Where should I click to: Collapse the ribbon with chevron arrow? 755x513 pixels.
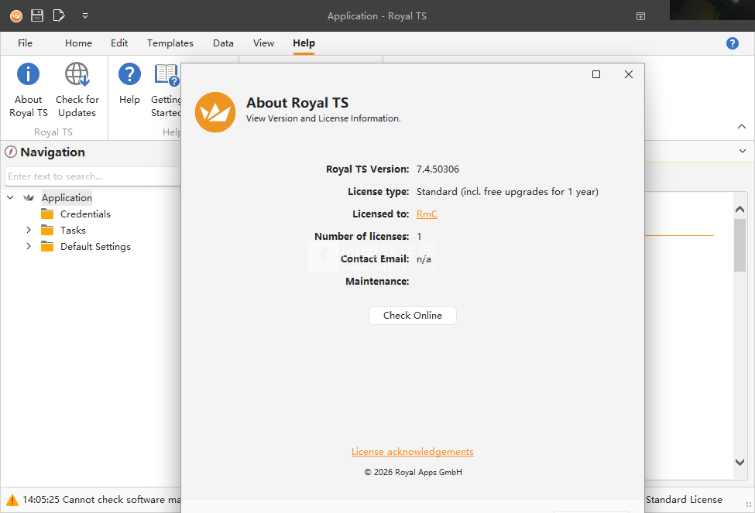click(x=741, y=127)
